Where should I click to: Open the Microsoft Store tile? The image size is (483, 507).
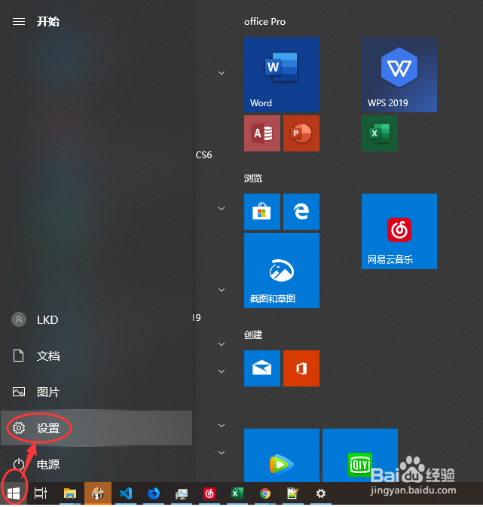point(262,212)
